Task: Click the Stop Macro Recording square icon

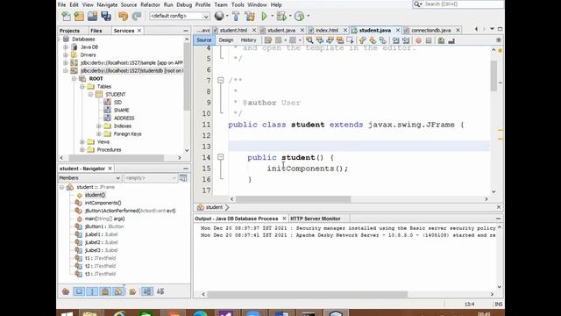Action: (x=429, y=40)
